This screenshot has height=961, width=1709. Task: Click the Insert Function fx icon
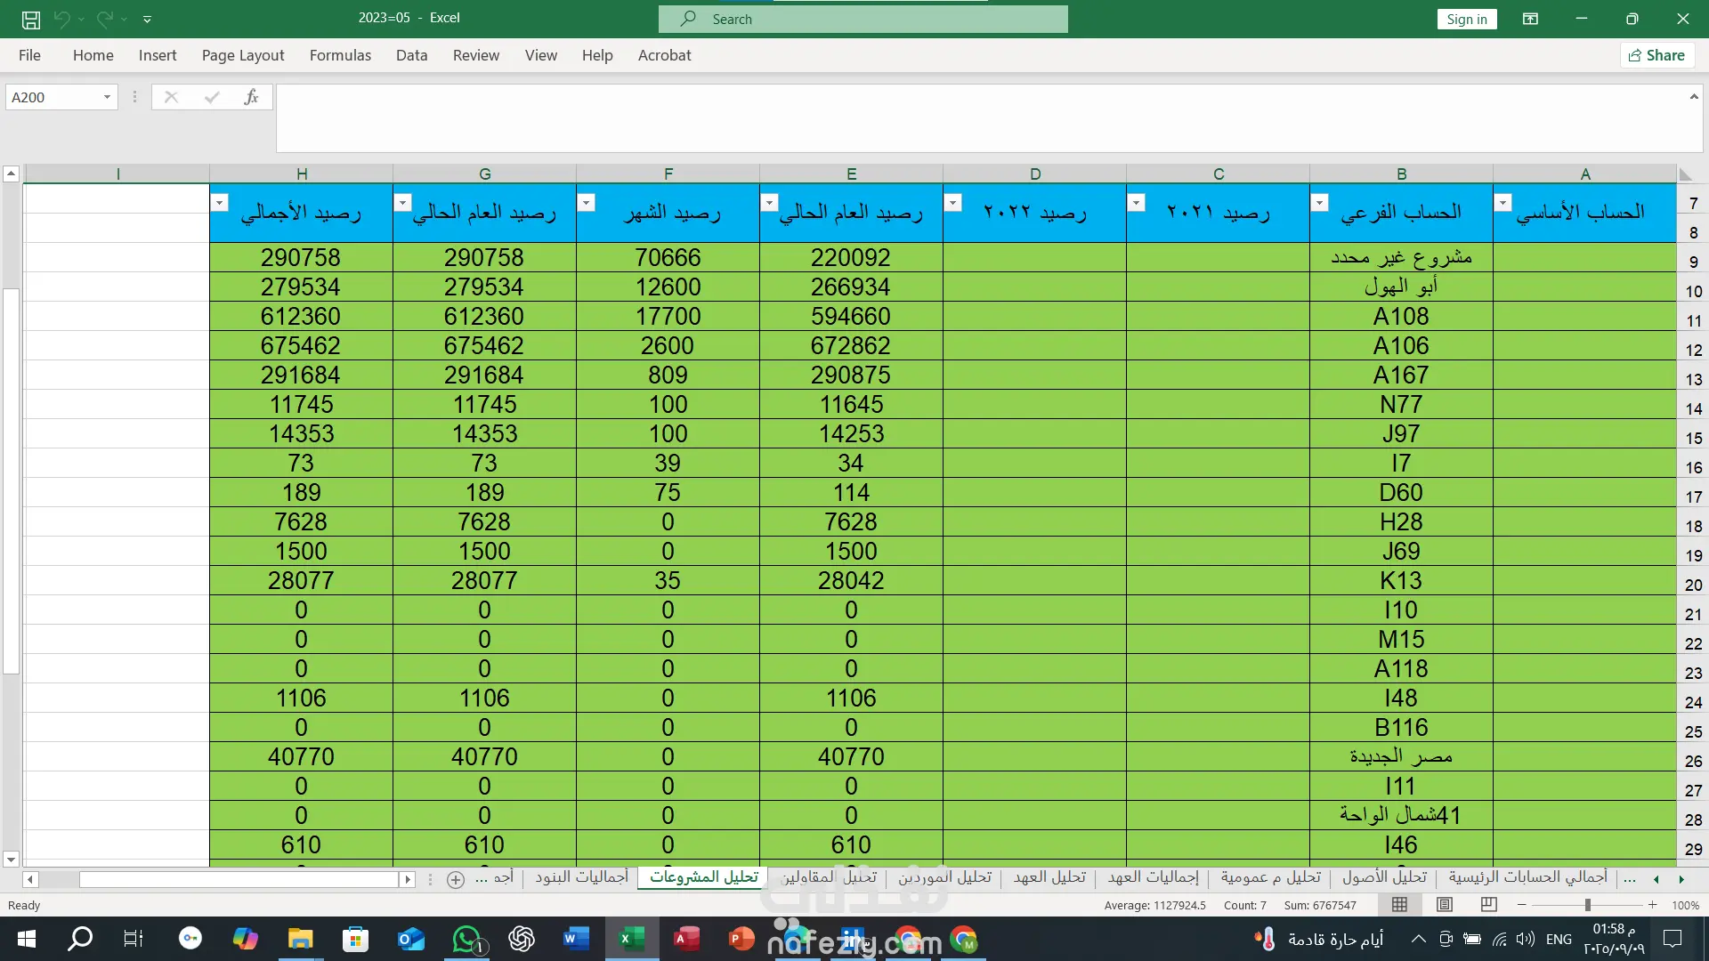click(x=251, y=97)
